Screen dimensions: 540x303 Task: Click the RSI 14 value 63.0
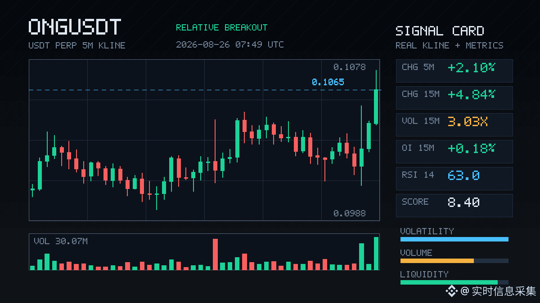pyautogui.click(x=463, y=175)
